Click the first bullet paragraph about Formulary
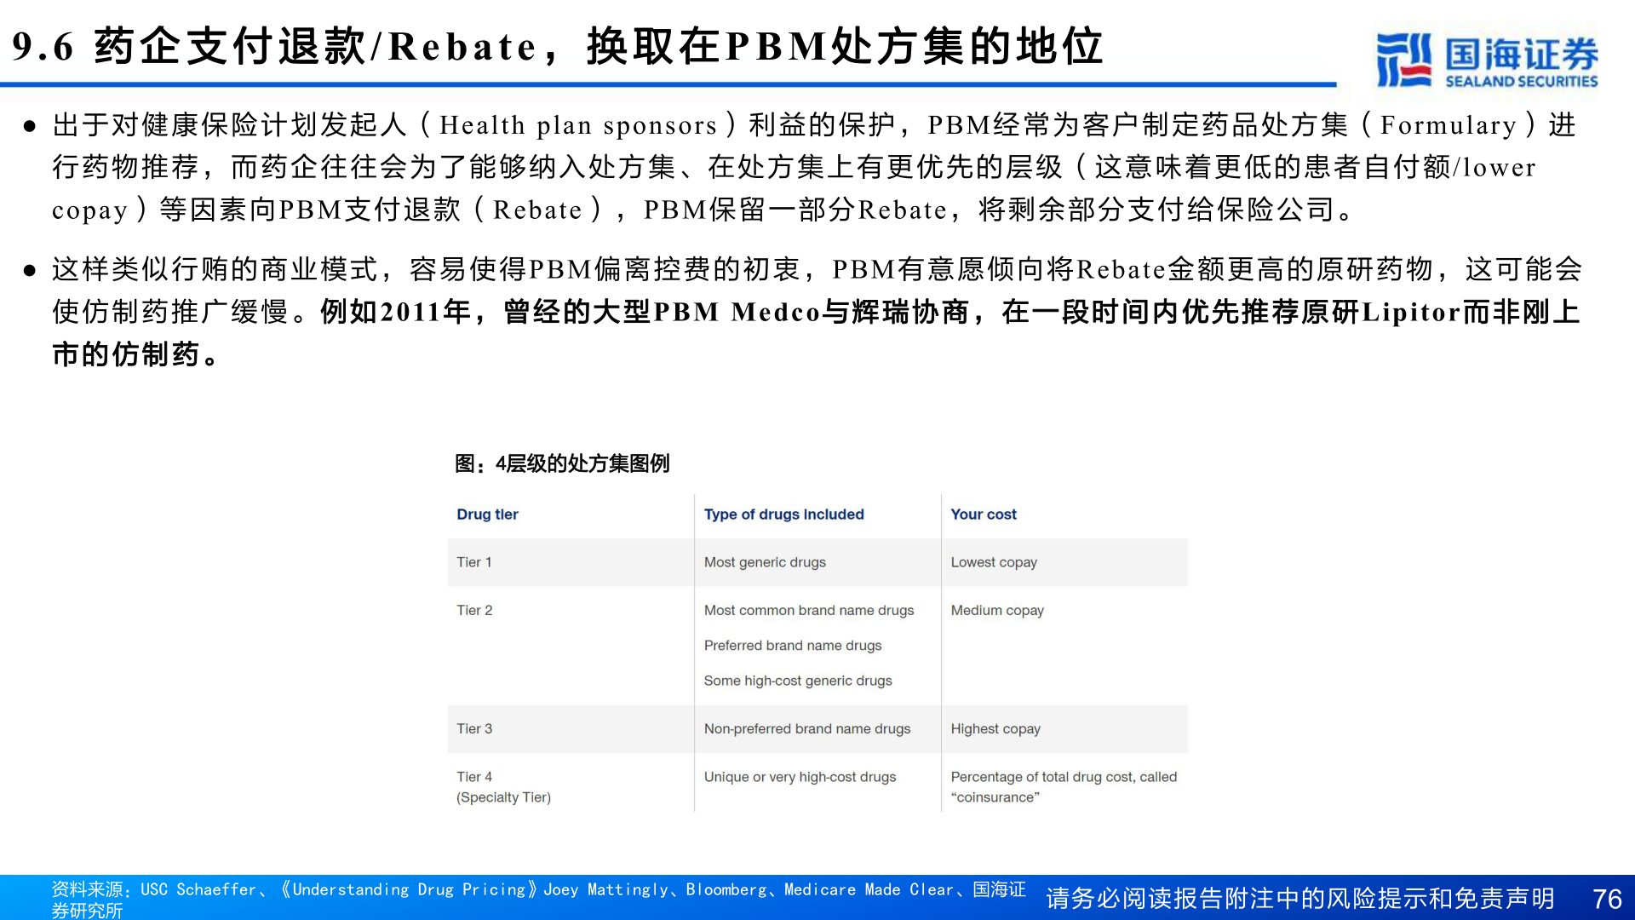 click(815, 167)
